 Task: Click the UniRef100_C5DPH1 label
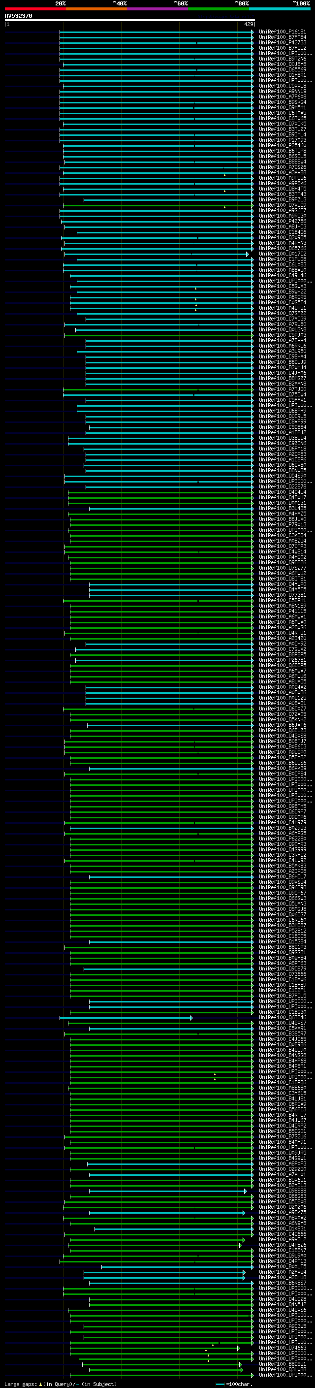[x=282, y=600]
